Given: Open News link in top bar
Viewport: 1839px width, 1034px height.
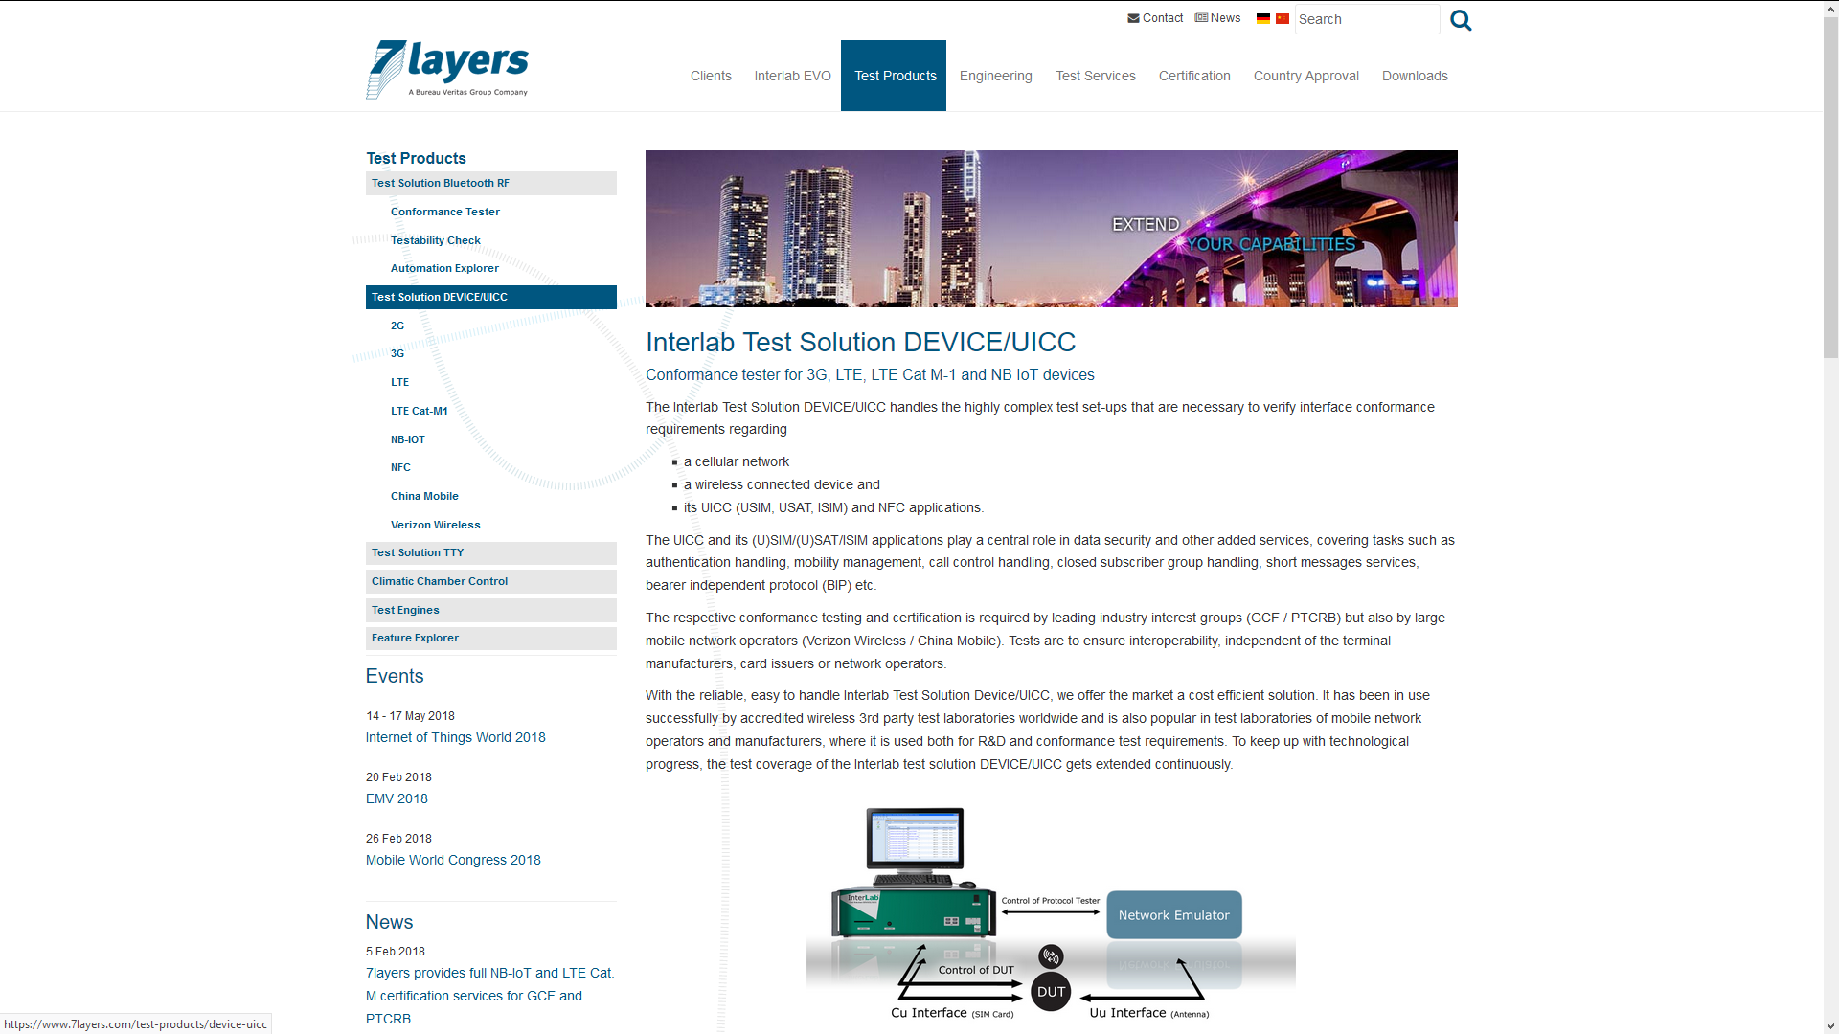Looking at the screenshot, I should point(1217,18).
